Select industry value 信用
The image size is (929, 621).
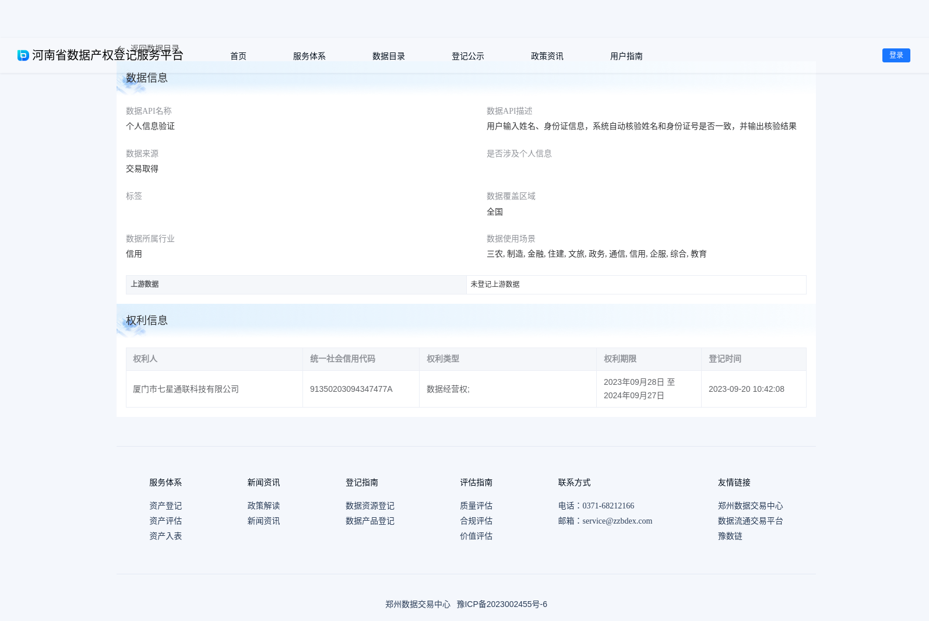134,254
